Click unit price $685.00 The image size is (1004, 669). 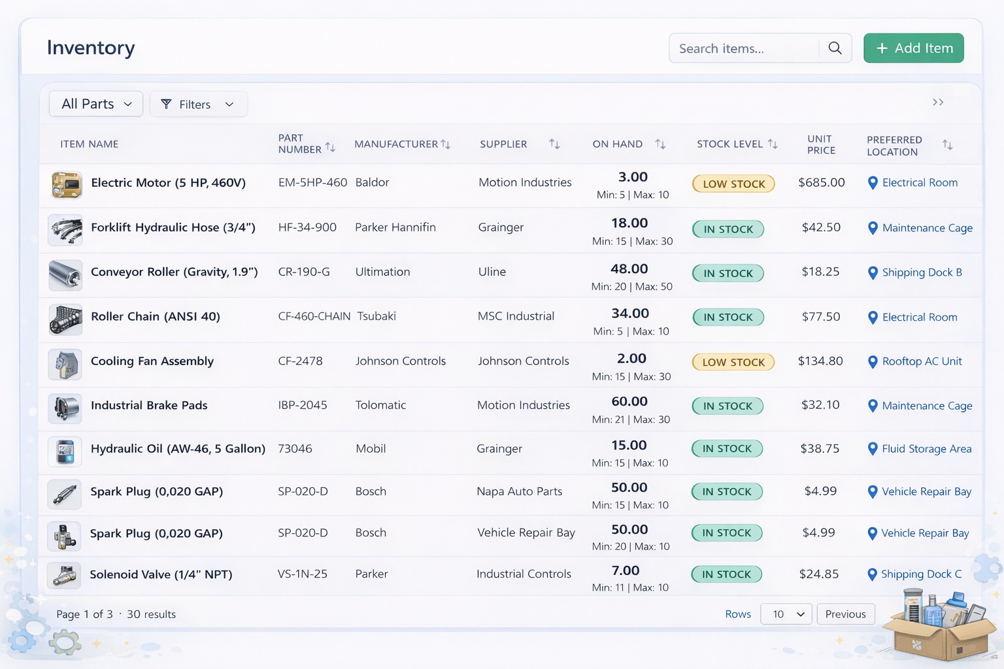(x=822, y=182)
